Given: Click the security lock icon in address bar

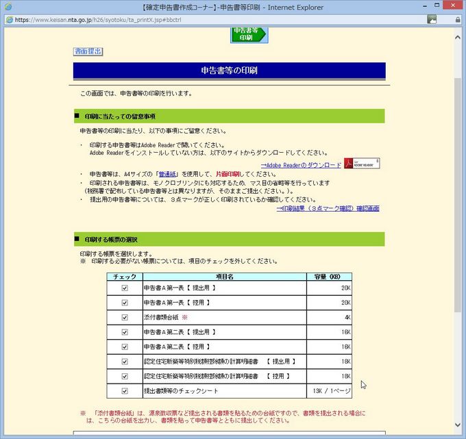Looking at the screenshot, I should click(x=458, y=20).
